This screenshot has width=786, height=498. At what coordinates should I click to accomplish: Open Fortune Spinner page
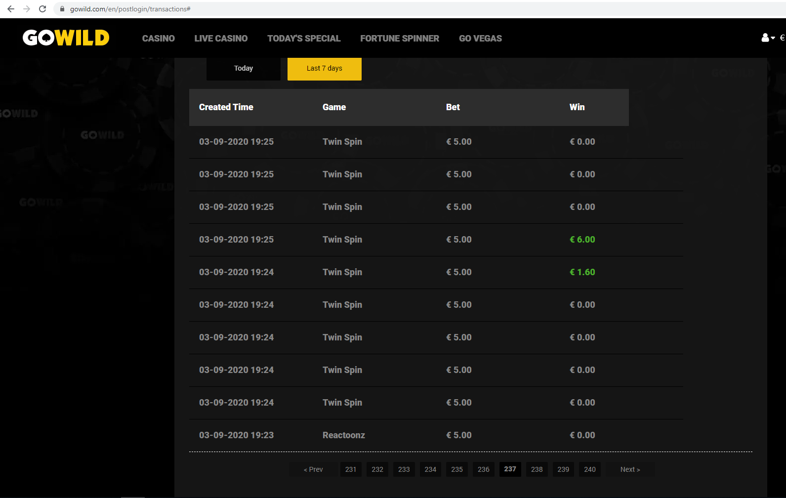pos(400,39)
